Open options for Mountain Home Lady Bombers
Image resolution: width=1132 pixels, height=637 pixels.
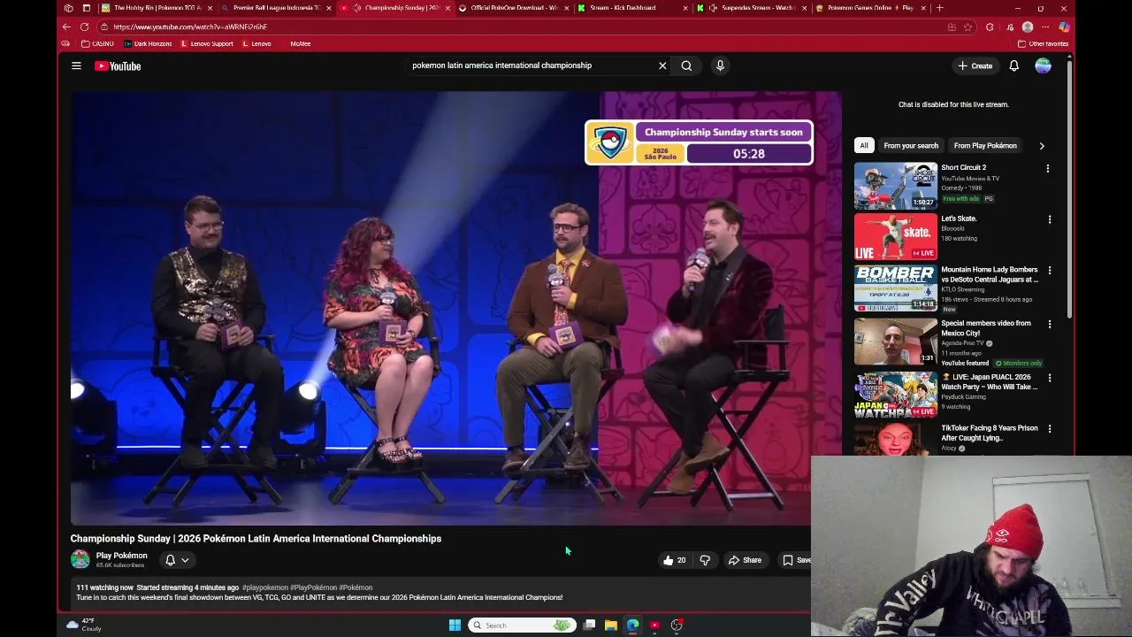(1050, 270)
